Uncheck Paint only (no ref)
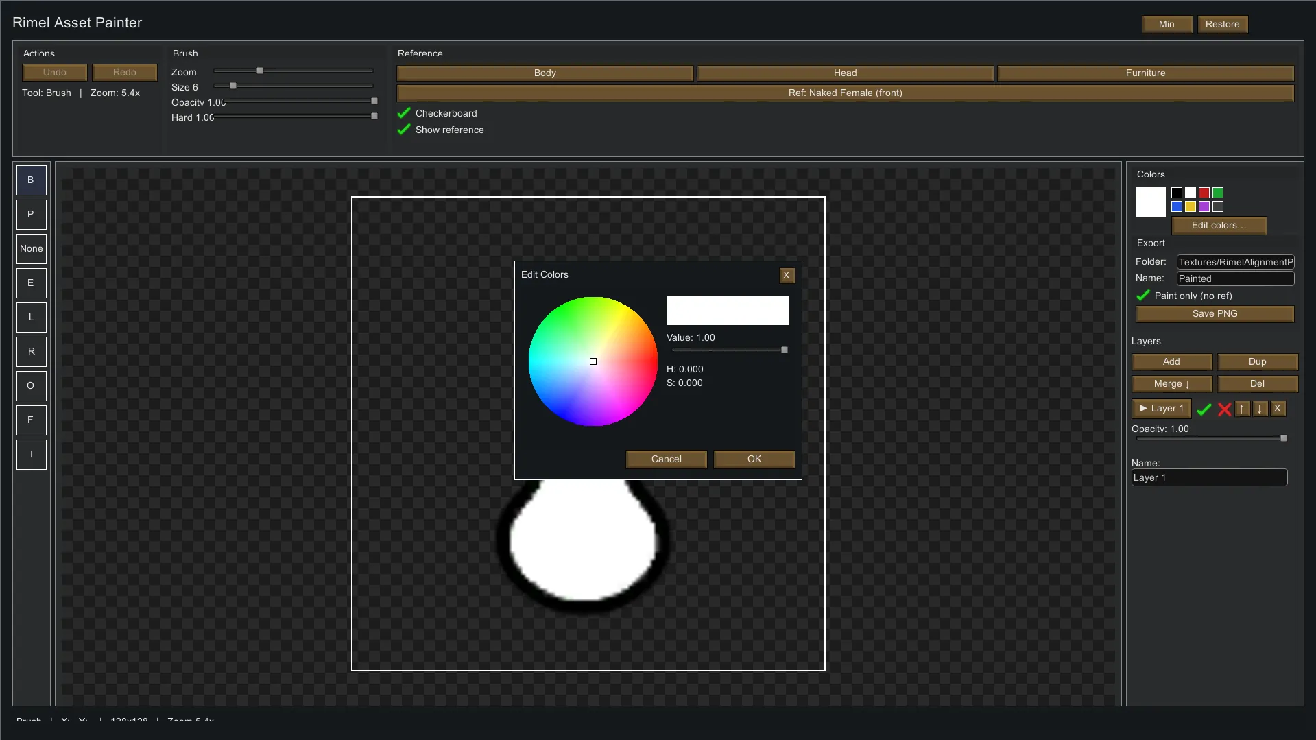 tap(1142, 296)
